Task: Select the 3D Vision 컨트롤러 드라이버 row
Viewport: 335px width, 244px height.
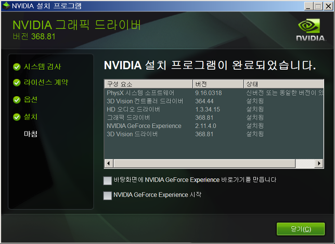Action: coord(214,101)
